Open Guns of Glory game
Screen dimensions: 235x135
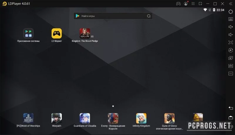[x=169, y=118]
